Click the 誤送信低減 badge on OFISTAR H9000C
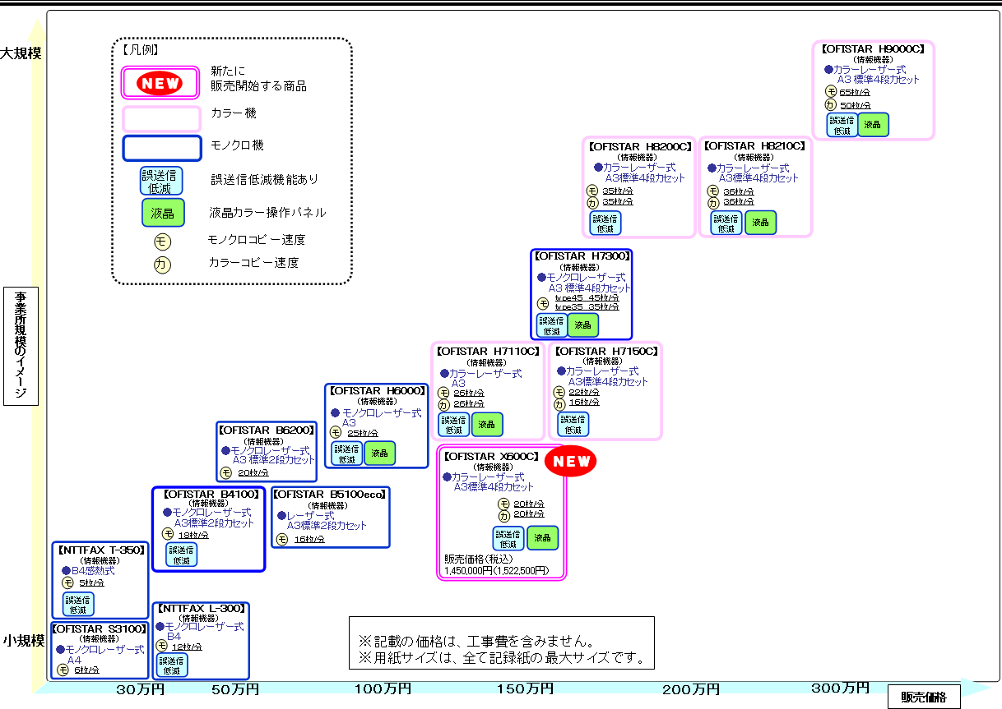This screenshot has height=709, width=1002. 842,125
